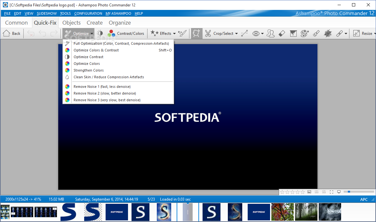Click the APC status bar indicator

pos(364,199)
